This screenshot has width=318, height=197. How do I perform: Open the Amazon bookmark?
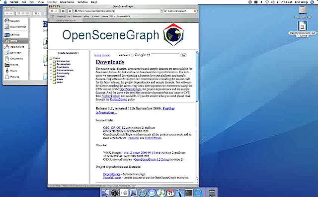(77, 16)
